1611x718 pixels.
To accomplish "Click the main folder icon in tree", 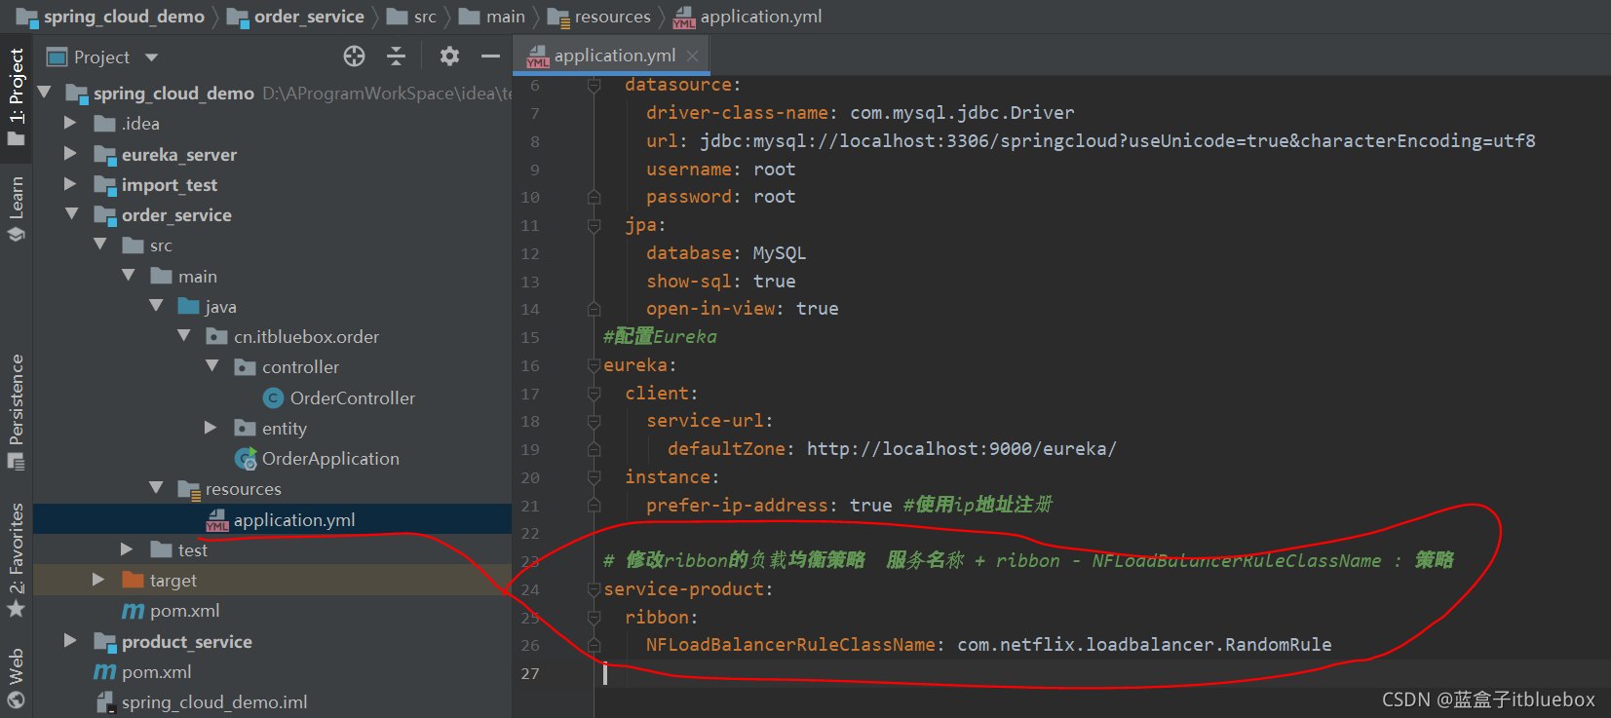I will [x=162, y=276].
